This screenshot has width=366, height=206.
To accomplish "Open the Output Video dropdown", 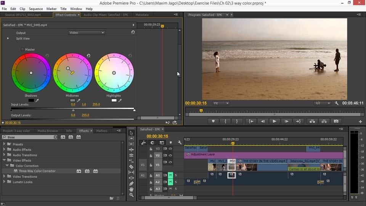I will click(87, 33).
